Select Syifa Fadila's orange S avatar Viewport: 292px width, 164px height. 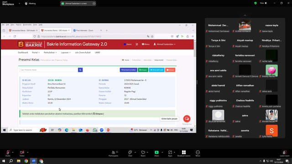pos(272,131)
